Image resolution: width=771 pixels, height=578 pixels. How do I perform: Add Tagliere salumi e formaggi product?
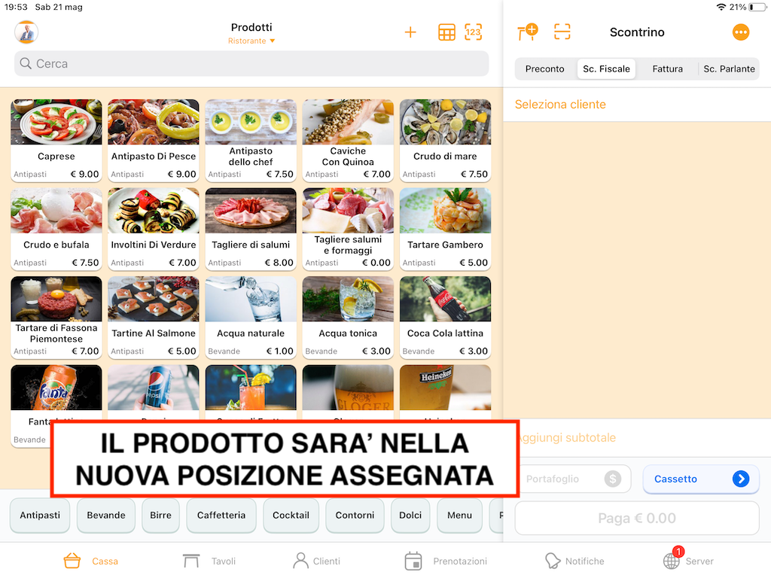tap(348, 229)
